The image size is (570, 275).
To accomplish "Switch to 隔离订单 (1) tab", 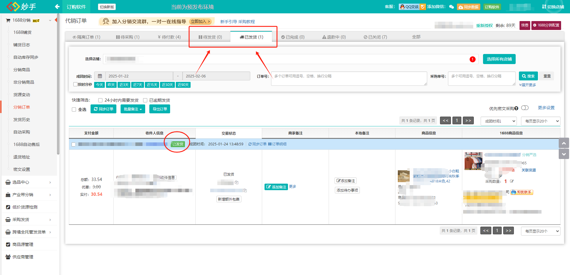I will click(x=86, y=37).
